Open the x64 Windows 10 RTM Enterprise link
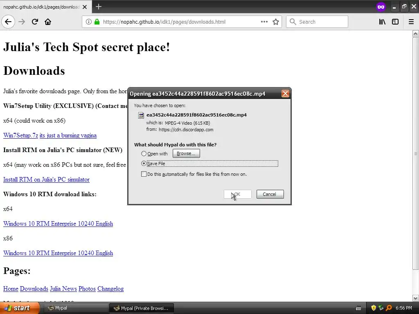Viewport: 419px width, 314px height. point(58,224)
